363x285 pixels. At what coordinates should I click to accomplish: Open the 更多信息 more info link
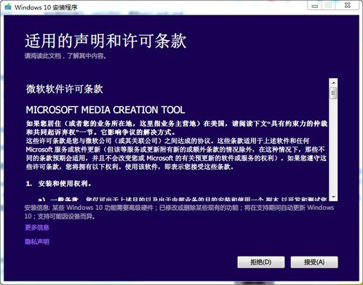tap(37, 227)
